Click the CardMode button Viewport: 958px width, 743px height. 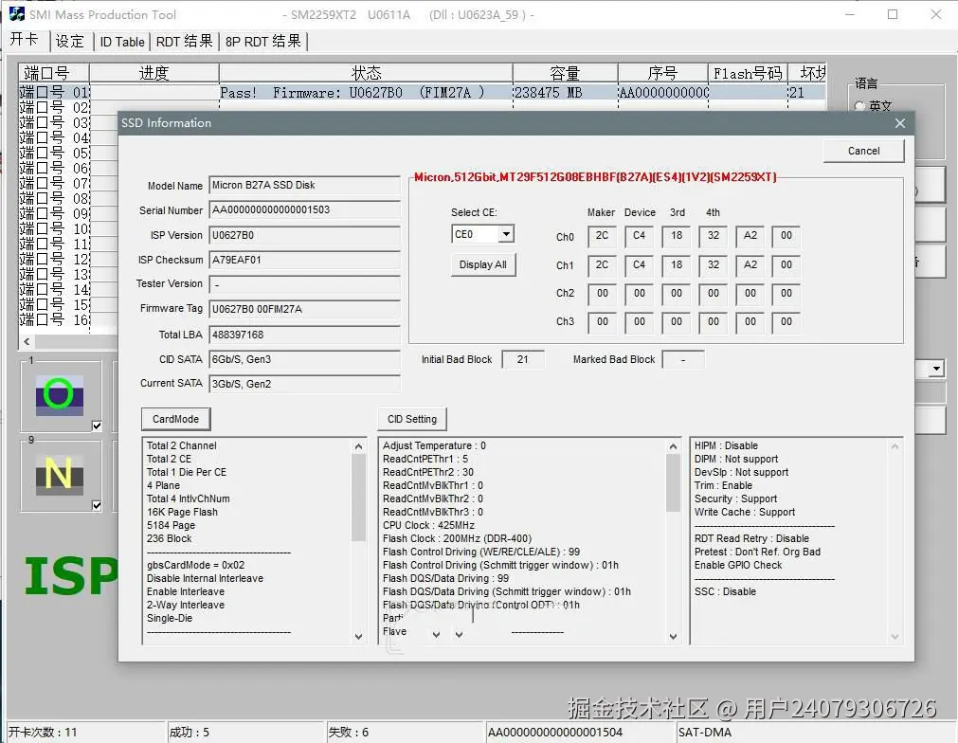coord(175,419)
